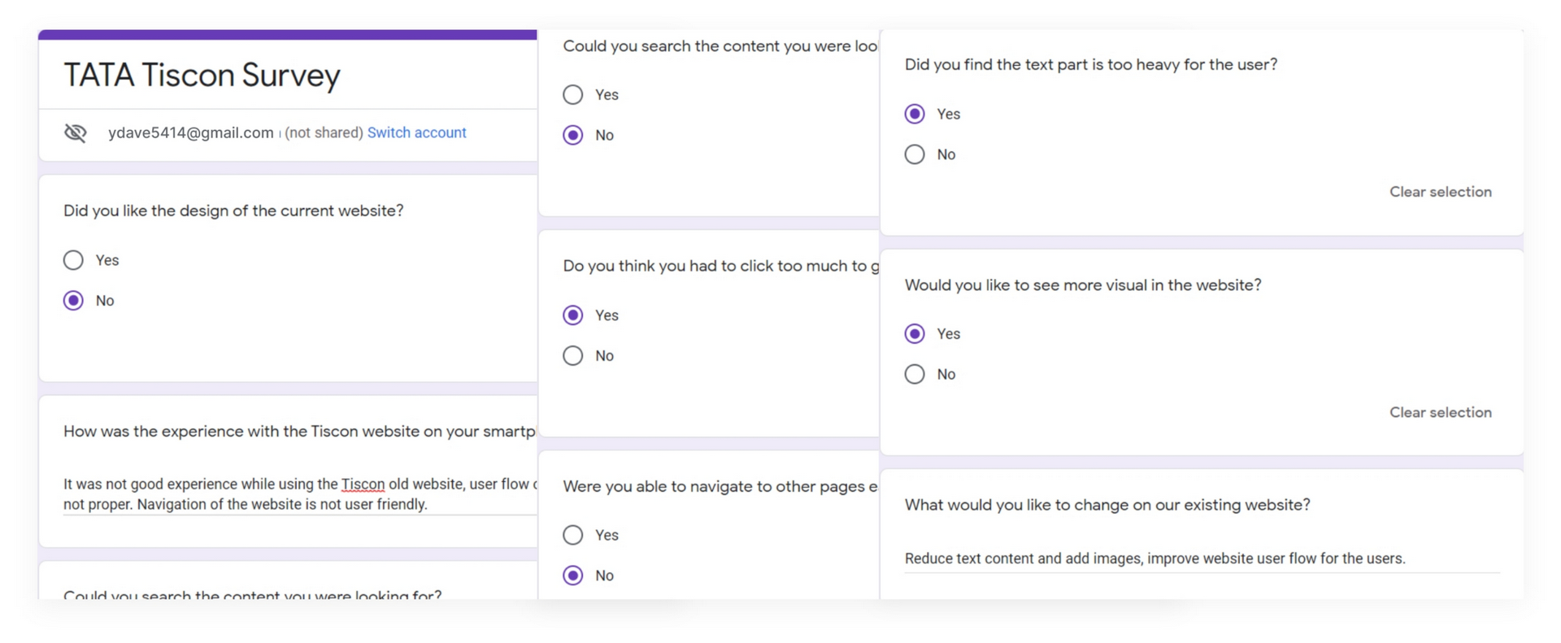Choose No for searching content you wanted
The height and width of the screenshot is (643, 1561).
coord(573,135)
